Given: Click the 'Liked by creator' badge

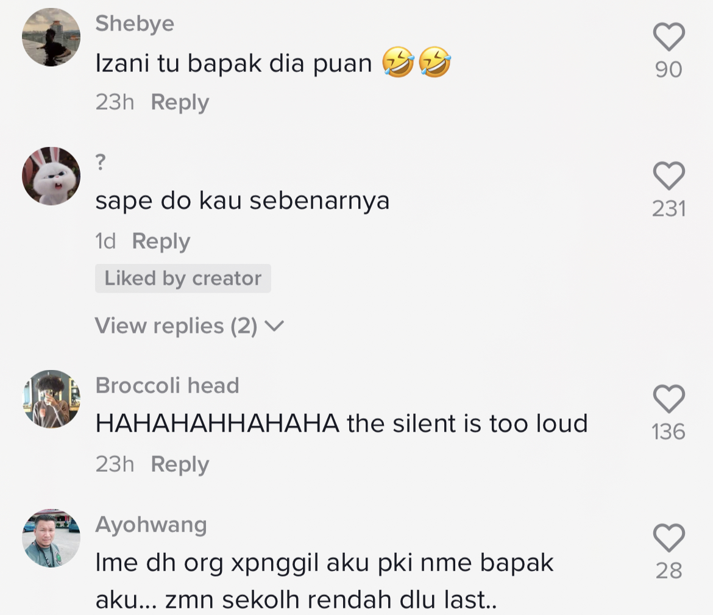Looking at the screenshot, I should pyautogui.click(x=183, y=279).
